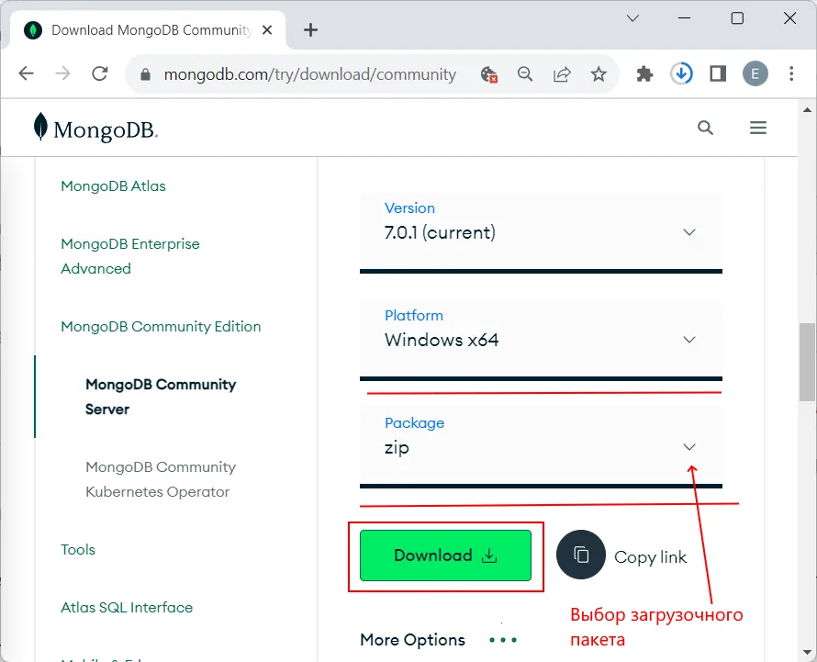The height and width of the screenshot is (662, 817).
Task: Expand the Package dropdown showing zip
Action: (x=688, y=447)
